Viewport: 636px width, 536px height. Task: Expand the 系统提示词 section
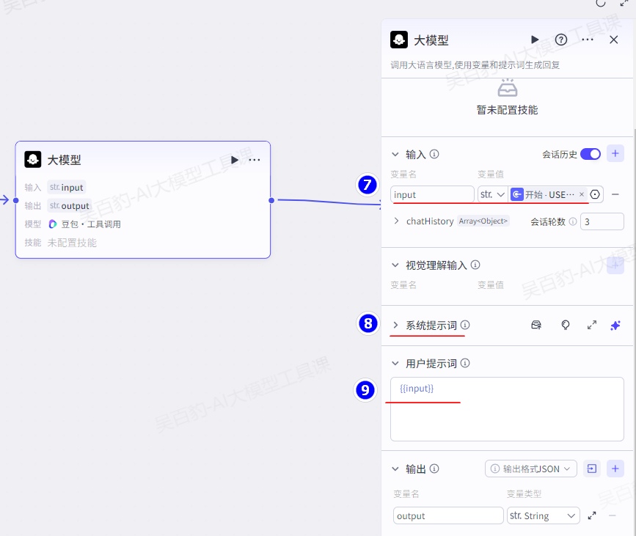[395, 325]
